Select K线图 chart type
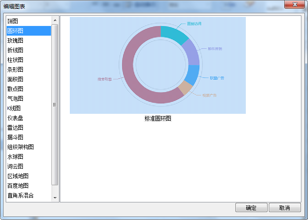Viewport: 308px width, 220px height. pos(14,108)
